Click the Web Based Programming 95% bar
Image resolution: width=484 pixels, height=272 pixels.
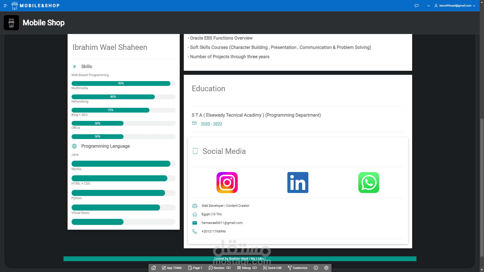[x=121, y=83]
